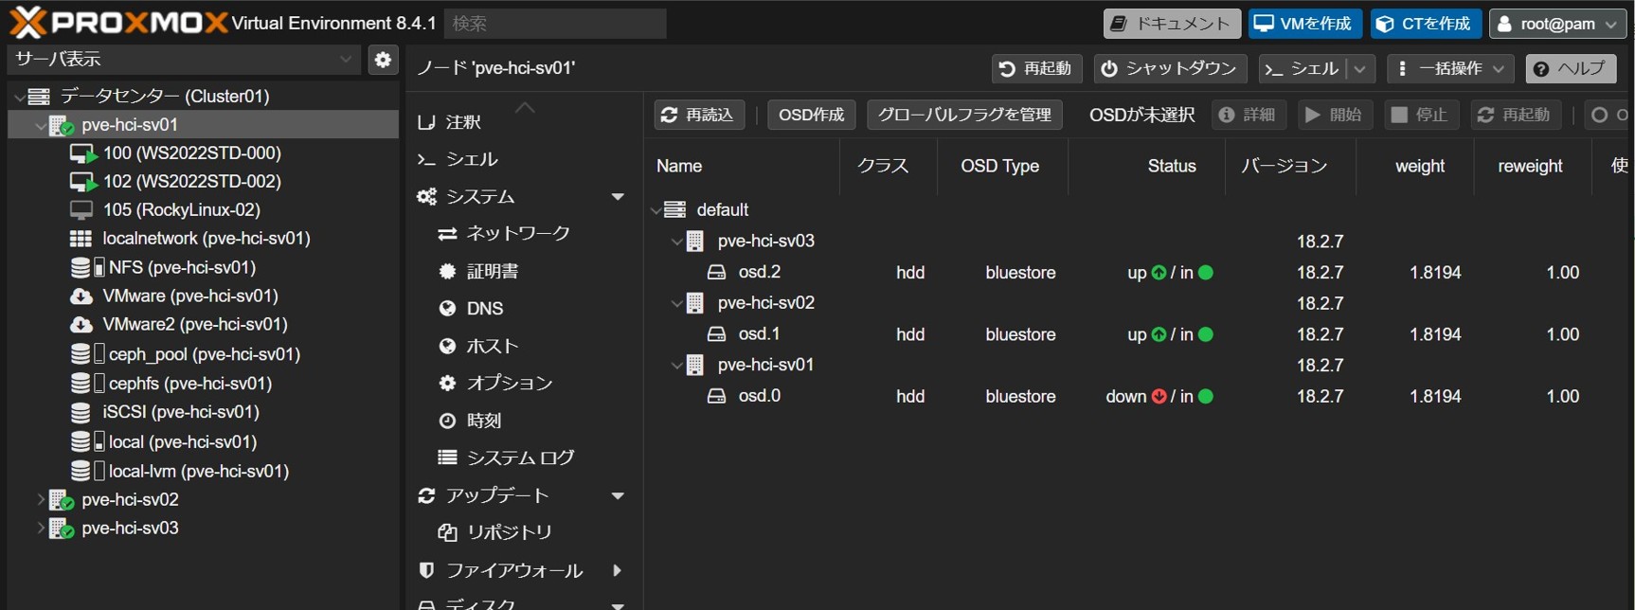Open the ドキュメント documentation button
This screenshot has width=1635, height=610.
[1172, 24]
